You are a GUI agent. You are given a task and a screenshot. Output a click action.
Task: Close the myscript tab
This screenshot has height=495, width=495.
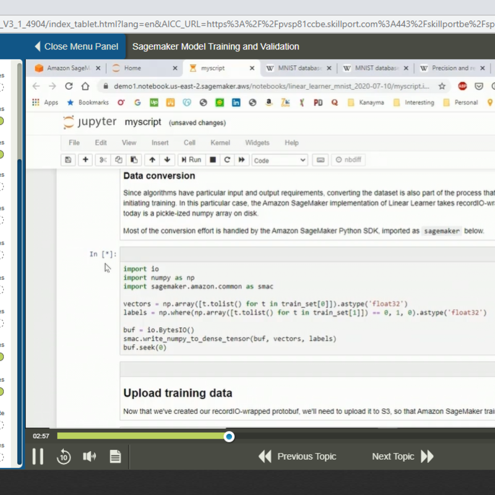[252, 68]
